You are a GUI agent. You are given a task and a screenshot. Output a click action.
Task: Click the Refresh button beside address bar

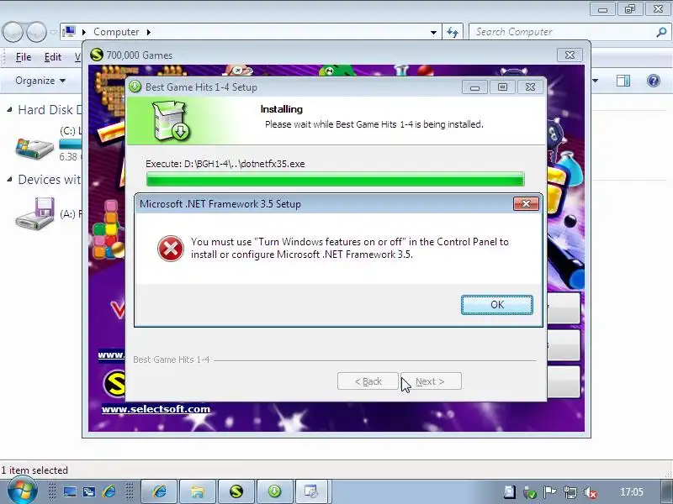tap(453, 32)
